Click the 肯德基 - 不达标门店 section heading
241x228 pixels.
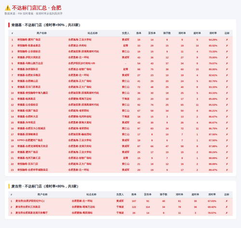coord(46,25)
